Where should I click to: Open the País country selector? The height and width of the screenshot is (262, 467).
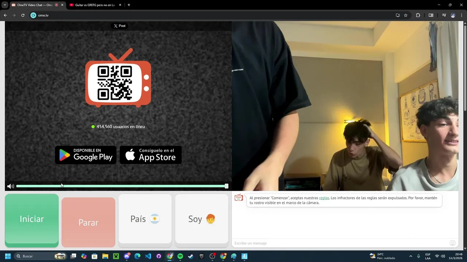[x=145, y=219]
